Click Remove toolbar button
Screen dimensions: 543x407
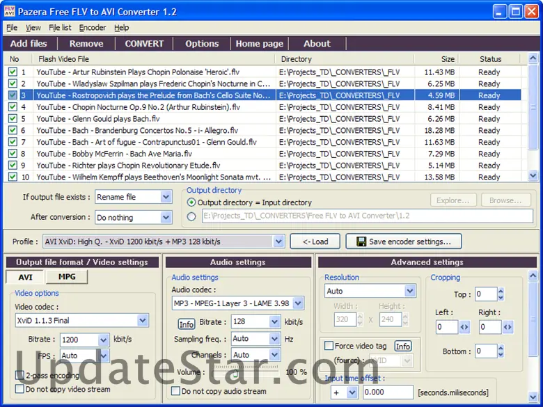86,44
